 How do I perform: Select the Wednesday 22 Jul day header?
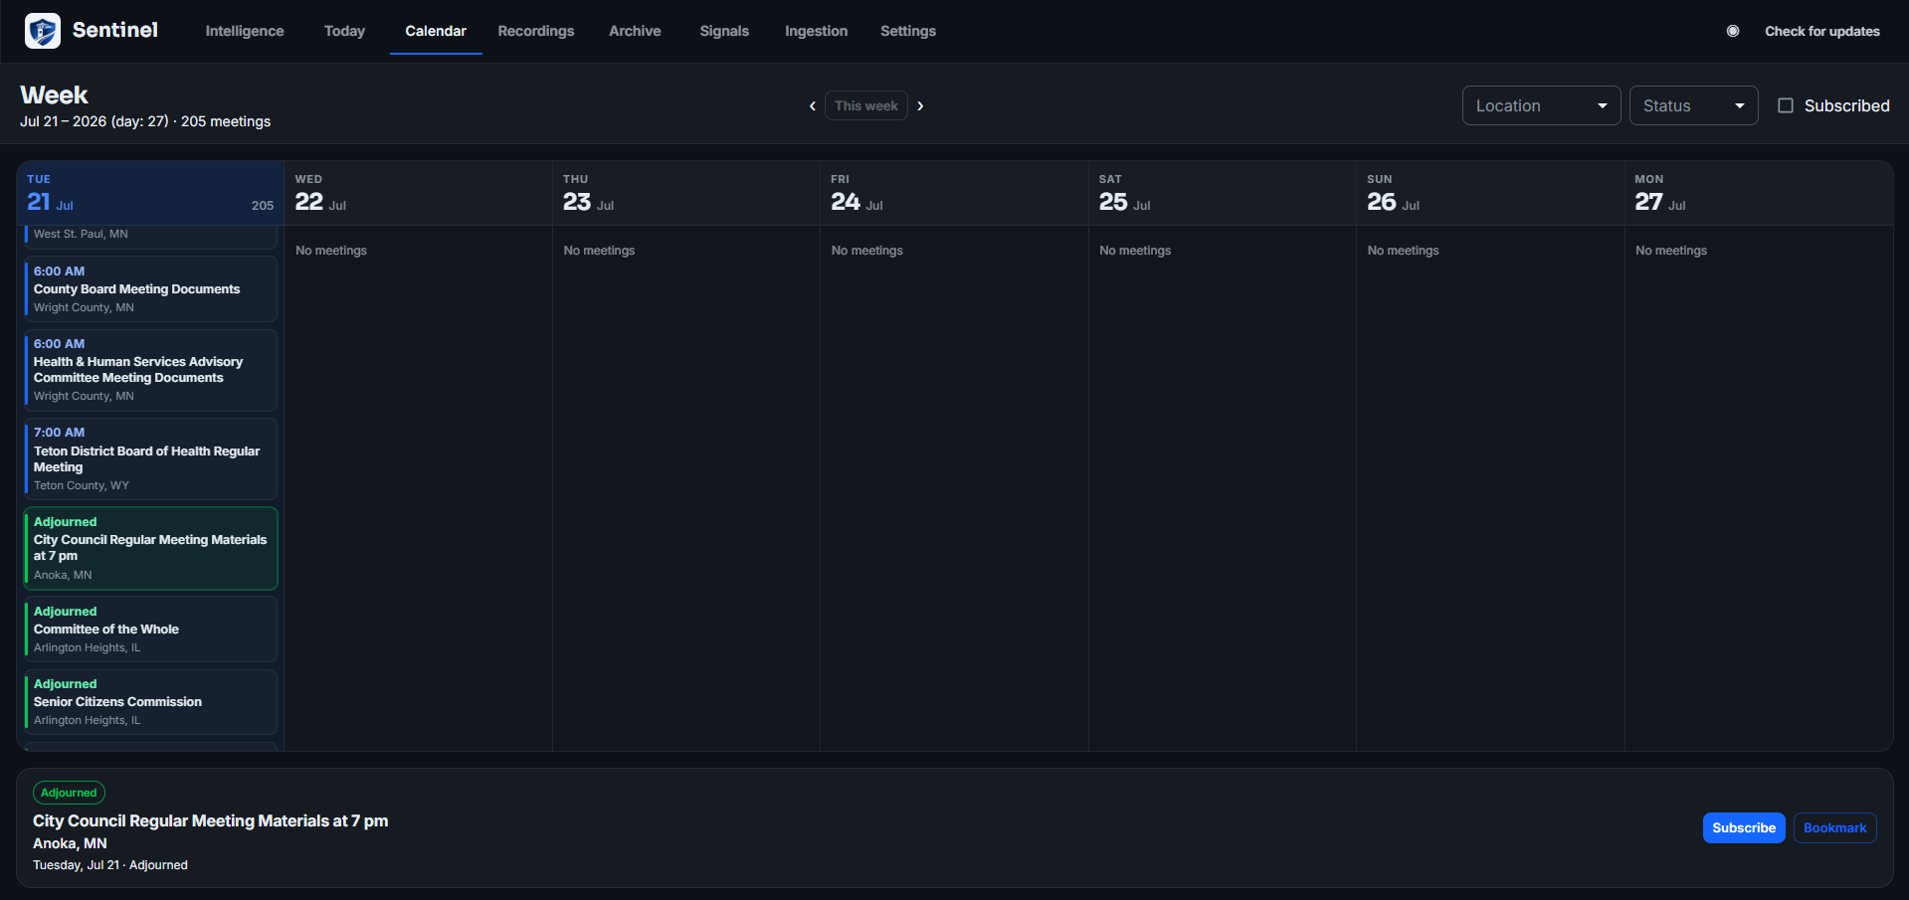coord(418,193)
